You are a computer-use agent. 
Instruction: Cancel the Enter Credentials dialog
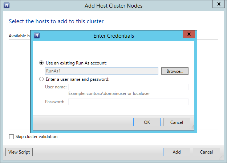(177, 122)
